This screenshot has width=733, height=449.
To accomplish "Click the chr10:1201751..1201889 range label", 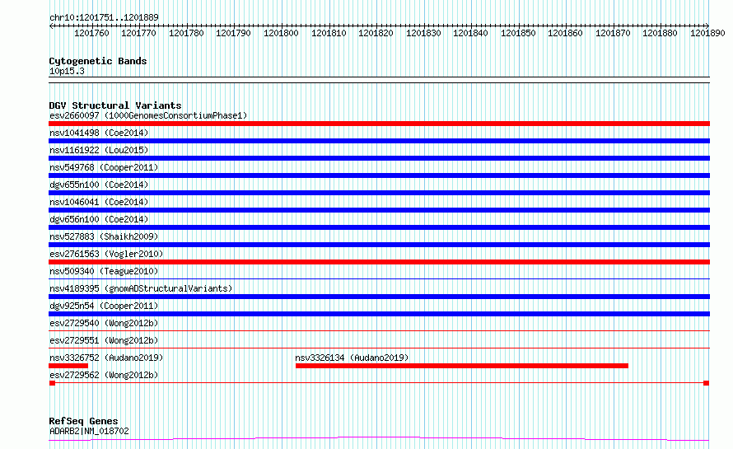I will click(104, 18).
